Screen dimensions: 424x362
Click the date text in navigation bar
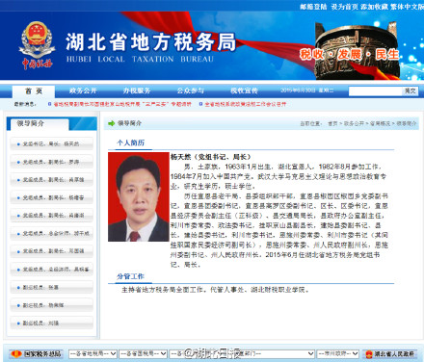[307, 90]
